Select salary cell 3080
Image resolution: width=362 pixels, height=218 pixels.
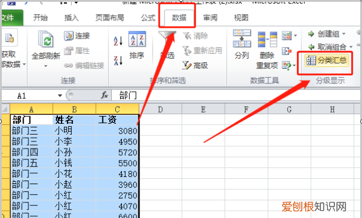pyautogui.click(x=117, y=130)
